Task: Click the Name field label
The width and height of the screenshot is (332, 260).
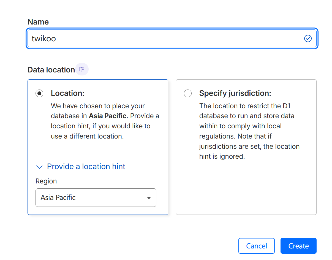Action: pos(38,22)
